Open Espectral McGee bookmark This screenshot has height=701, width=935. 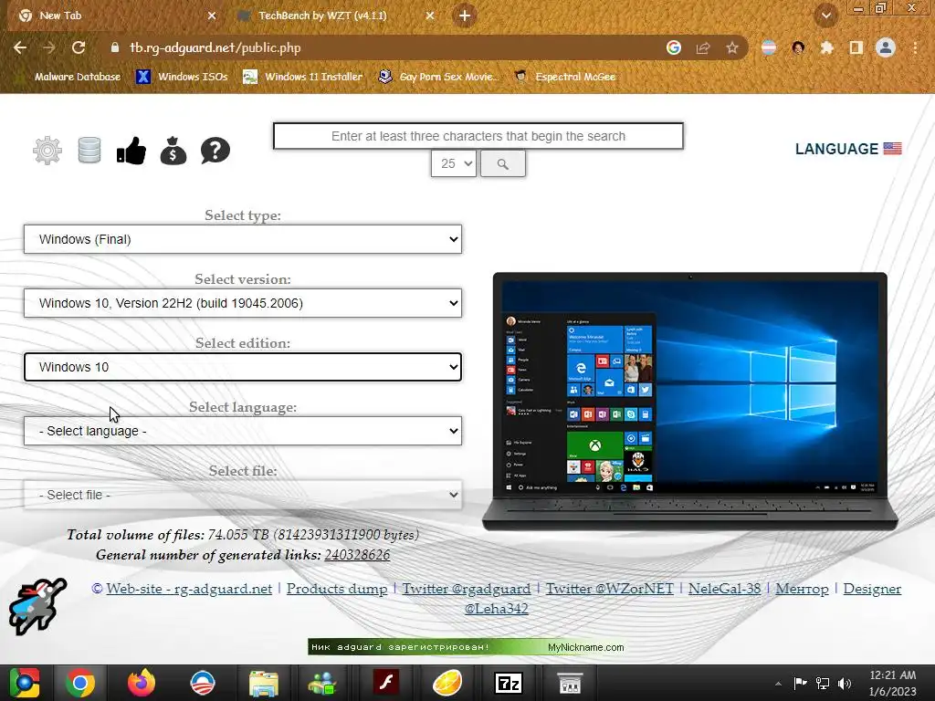564,77
